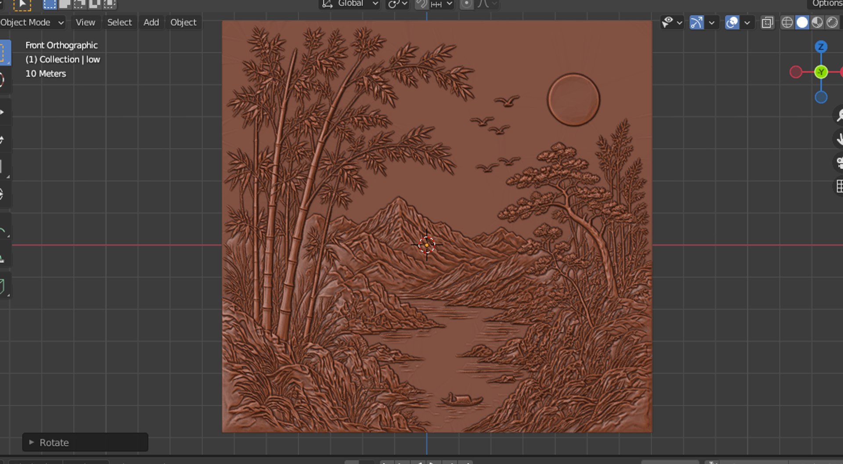Screen dimensions: 843x464
Task: Enable material preview shading
Action: point(817,22)
